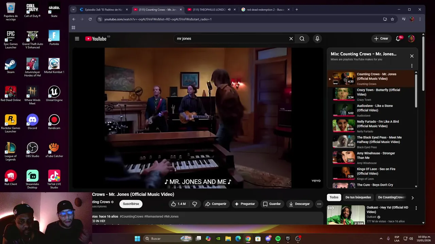Open the ESP LAA language selector

(397, 239)
